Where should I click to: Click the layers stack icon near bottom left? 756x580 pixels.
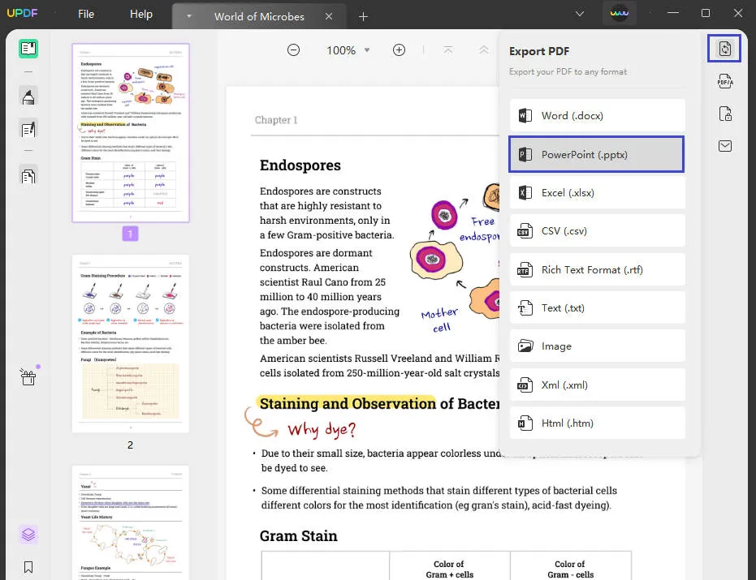pos(27,535)
